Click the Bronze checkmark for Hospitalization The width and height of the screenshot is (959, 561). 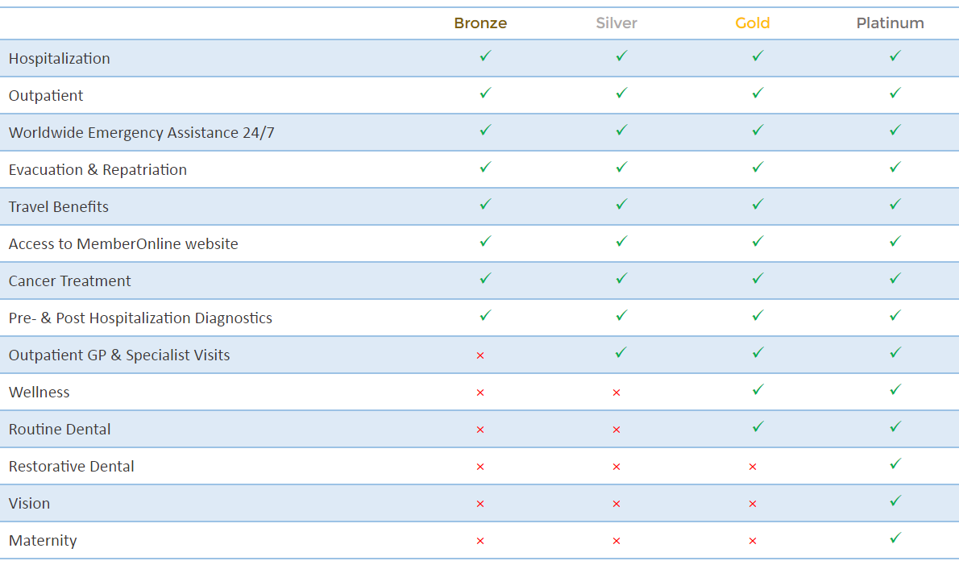click(x=486, y=56)
